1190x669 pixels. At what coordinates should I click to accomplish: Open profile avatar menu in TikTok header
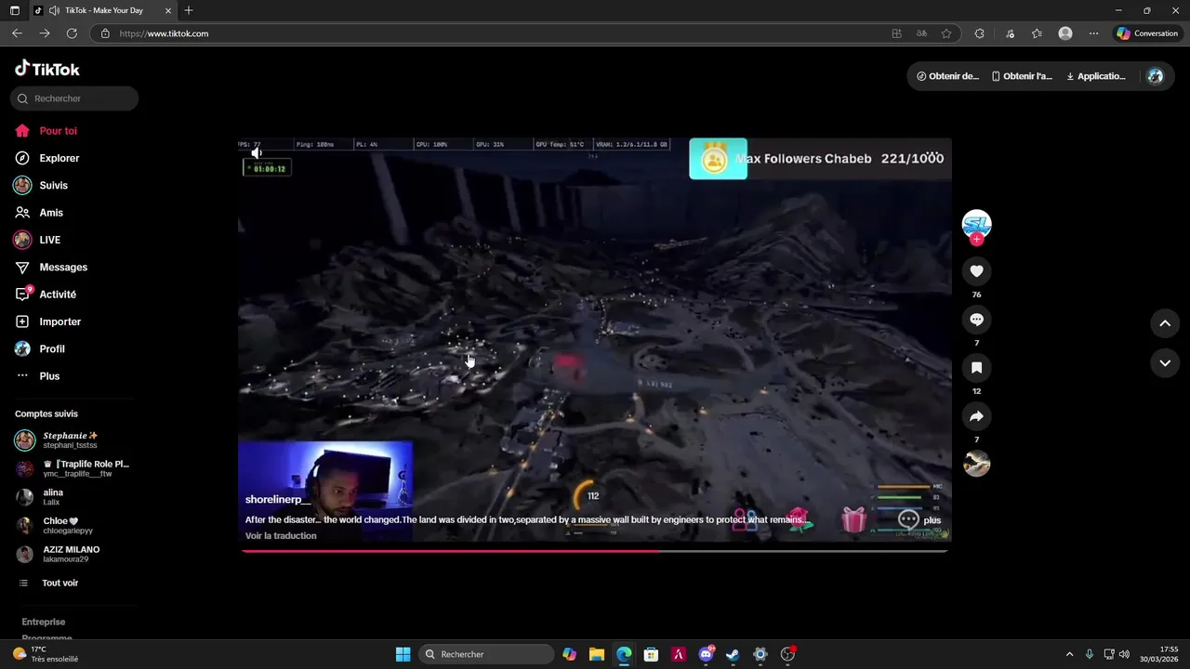click(x=1156, y=76)
